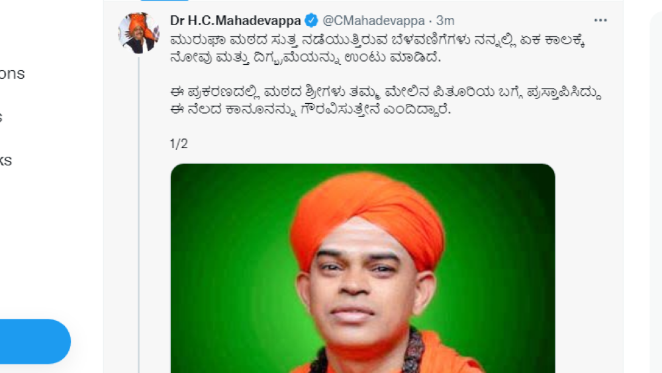Click empty tweet card area right of 1/2
The height and width of the screenshot is (373, 662).
380,144
